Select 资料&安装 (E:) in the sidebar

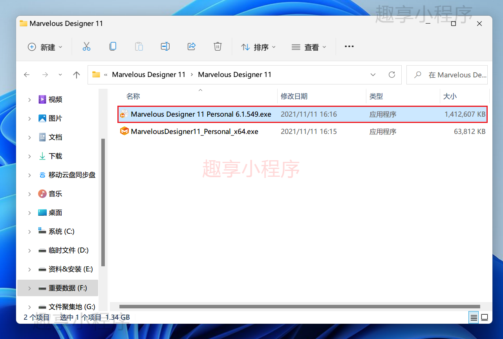pyautogui.click(x=71, y=269)
